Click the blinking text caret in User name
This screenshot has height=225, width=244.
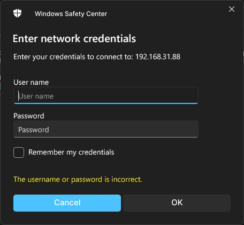click(18, 96)
